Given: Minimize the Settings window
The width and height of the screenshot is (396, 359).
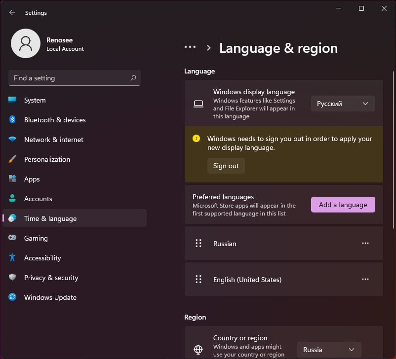Looking at the screenshot, I should pyautogui.click(x=339, y=8).
